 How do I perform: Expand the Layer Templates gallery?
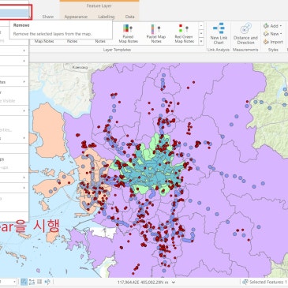(x=201, y=41)
